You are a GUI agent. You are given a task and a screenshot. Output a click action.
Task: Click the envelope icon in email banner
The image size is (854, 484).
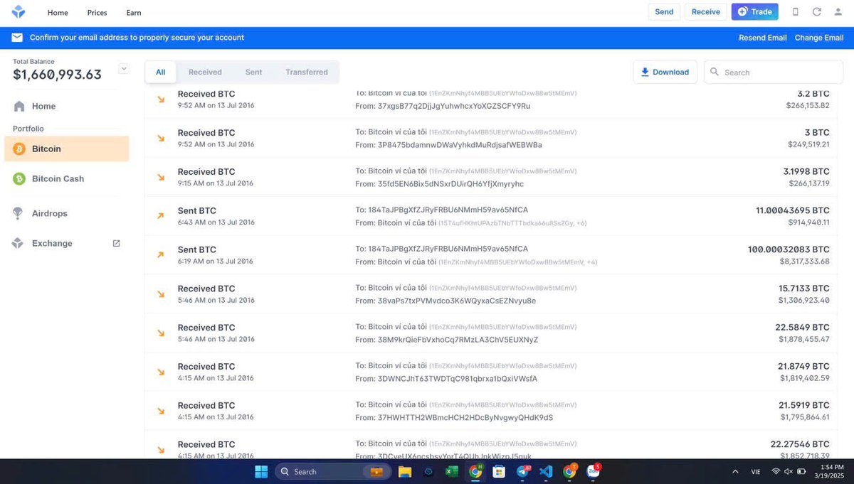[x=16, y=38]
